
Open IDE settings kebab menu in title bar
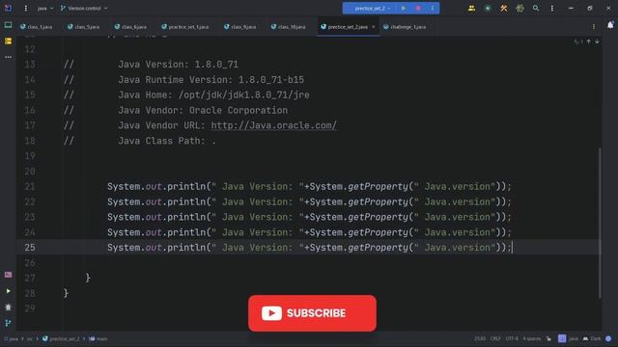[x=551, y=8]
